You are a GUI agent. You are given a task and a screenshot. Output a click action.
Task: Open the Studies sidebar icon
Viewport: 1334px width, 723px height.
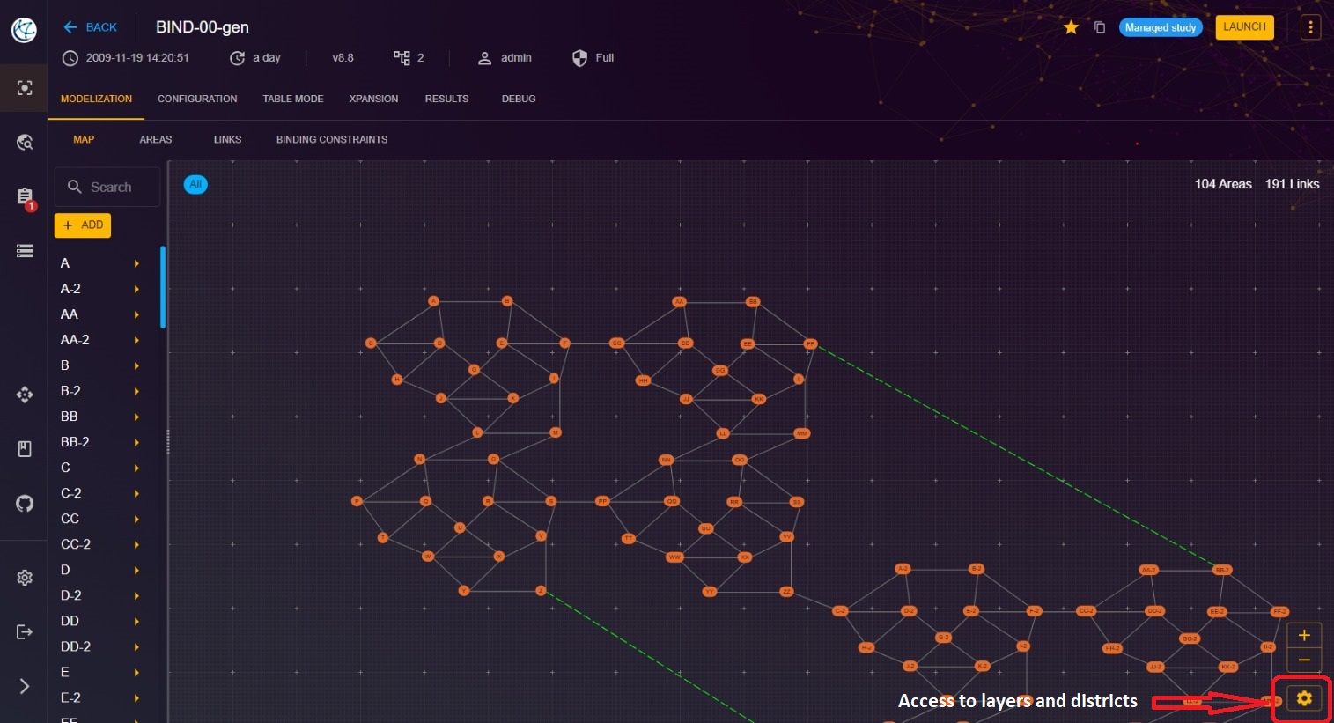coord(25,88)
